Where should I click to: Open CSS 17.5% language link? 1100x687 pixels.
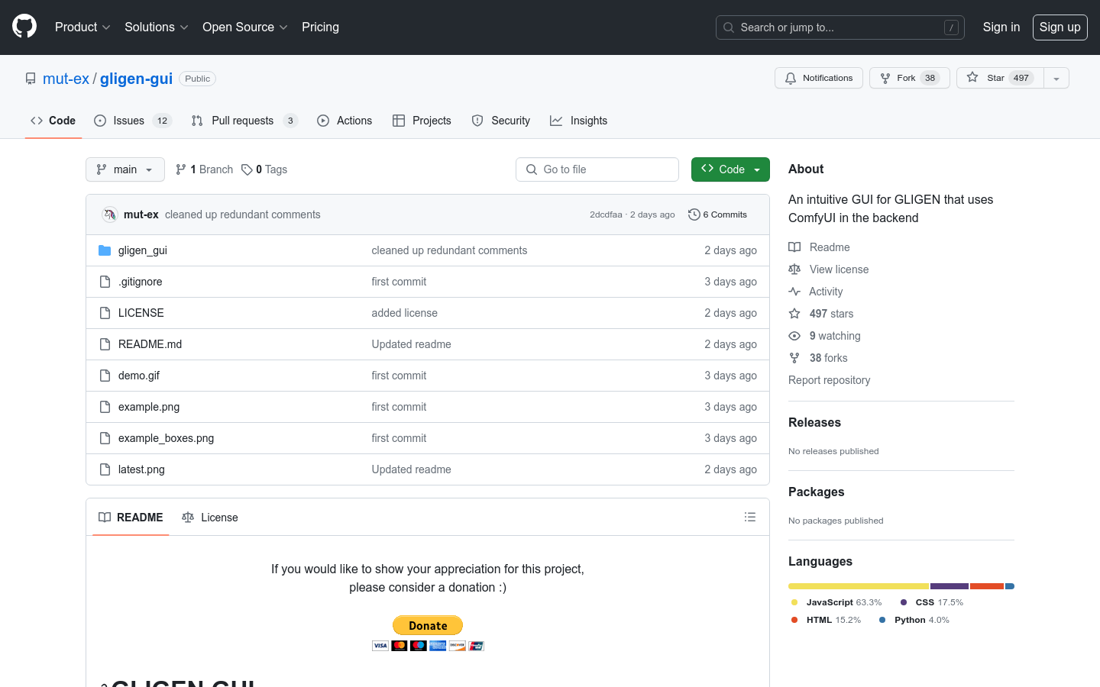pos(931,602)
